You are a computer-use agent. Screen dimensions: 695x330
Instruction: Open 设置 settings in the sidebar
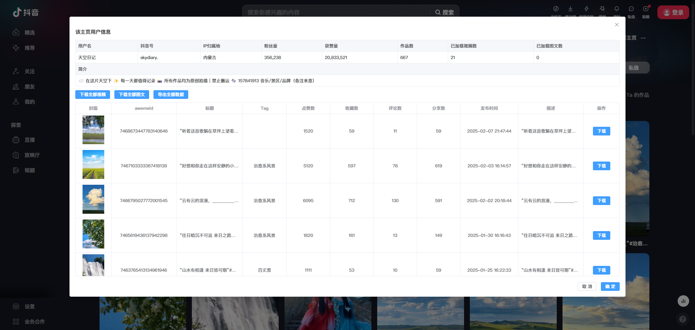tap(24, 306)
